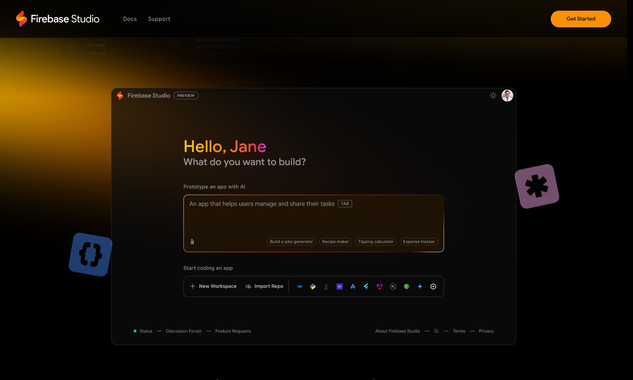Viewport: 633px width, 380px height.
Task: Pick the Node.js workspace template
Action: 406,286
